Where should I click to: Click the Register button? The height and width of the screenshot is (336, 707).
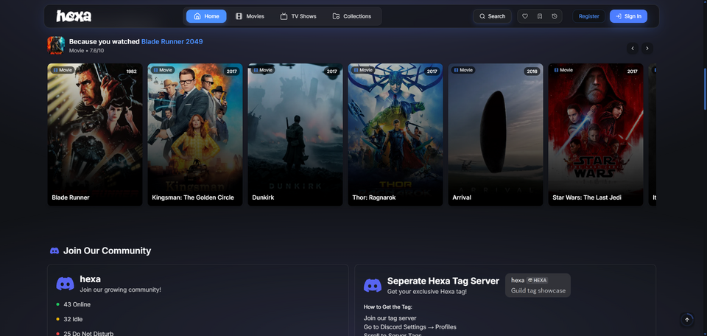[x=589, y=16]
